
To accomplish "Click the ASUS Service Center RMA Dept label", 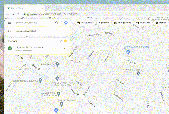I will (x=62, y=84).
